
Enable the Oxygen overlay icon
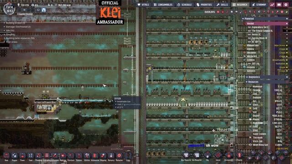(218, 12)
